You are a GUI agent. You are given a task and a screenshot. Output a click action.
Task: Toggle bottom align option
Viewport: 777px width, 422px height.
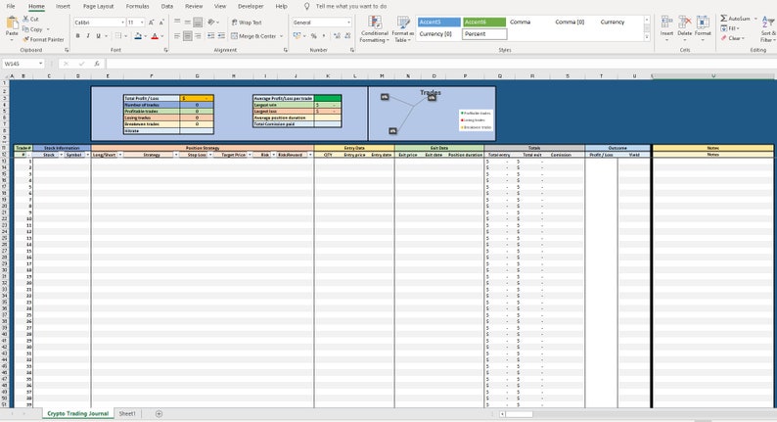point(198,23)
